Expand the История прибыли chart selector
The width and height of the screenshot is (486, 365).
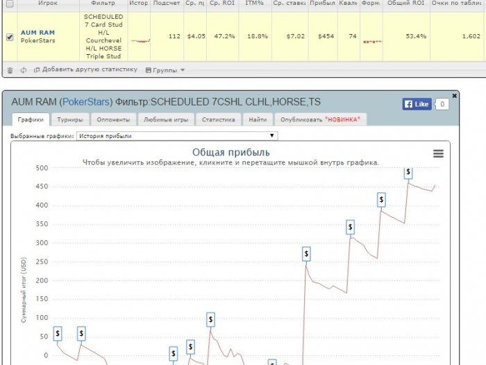coord(177,136)
